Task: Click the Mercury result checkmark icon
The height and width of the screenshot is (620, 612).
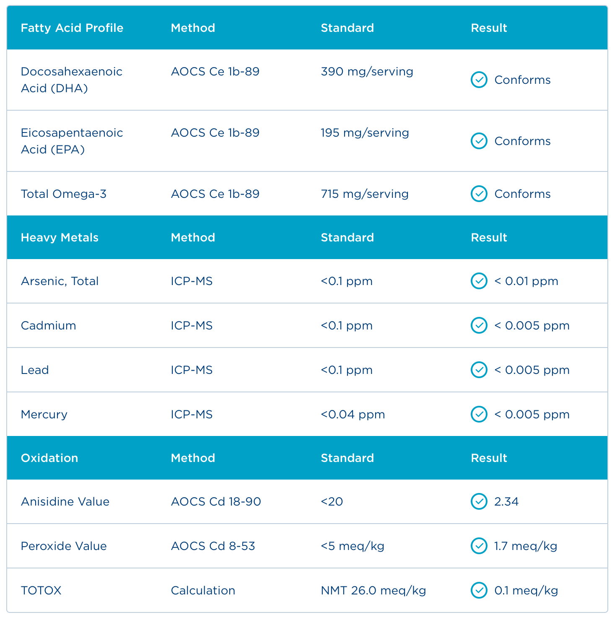Action: tap(479, 414)
